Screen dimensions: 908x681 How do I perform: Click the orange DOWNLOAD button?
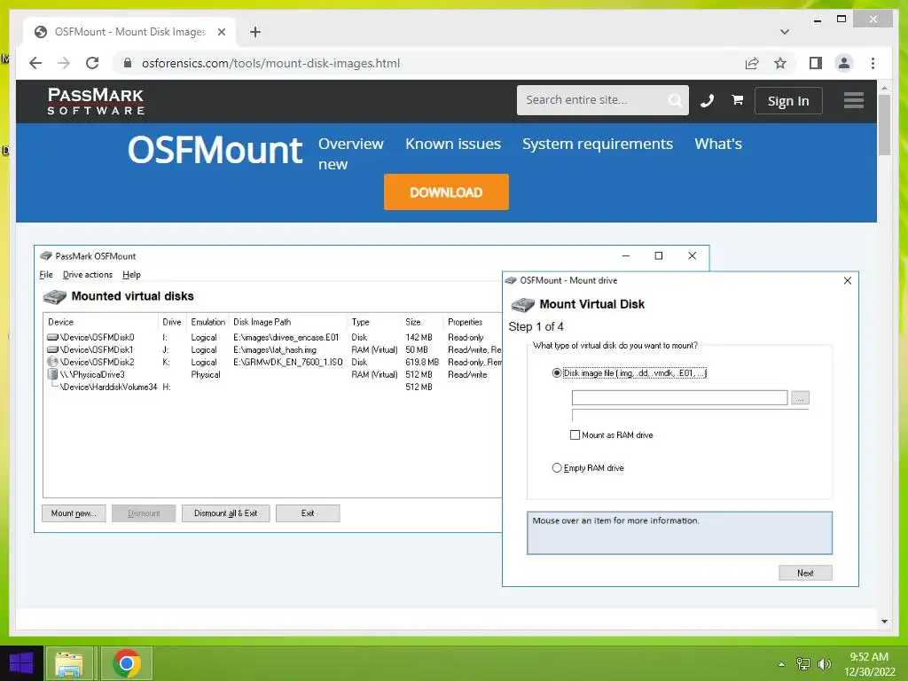pyautogui.click(x=447, y=192)
